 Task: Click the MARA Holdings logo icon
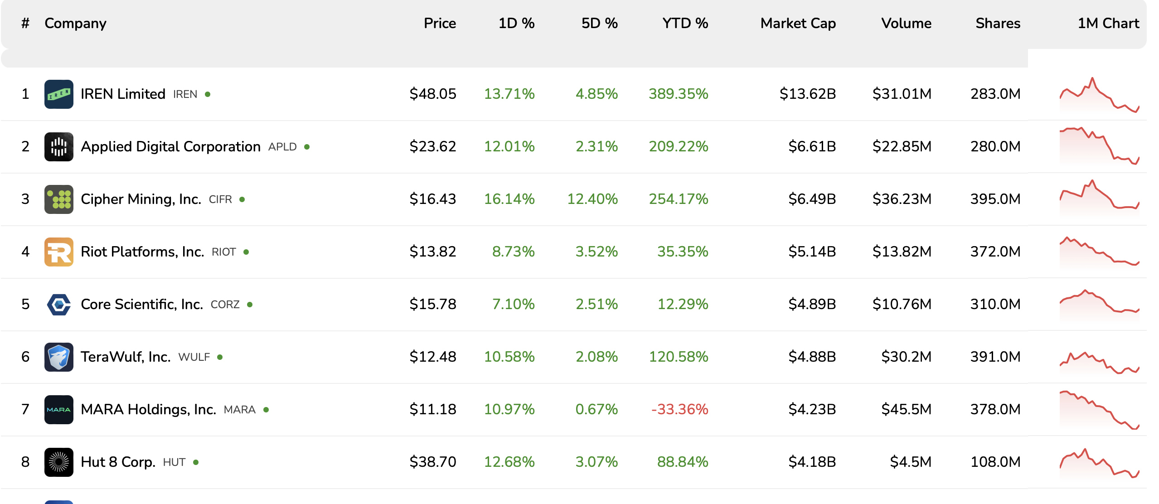58,410
